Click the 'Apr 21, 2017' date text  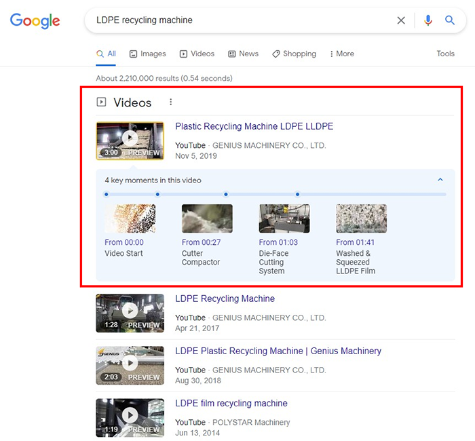point(197,328)
